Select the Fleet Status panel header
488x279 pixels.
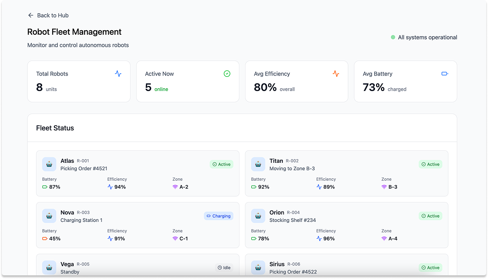[55, 128]
